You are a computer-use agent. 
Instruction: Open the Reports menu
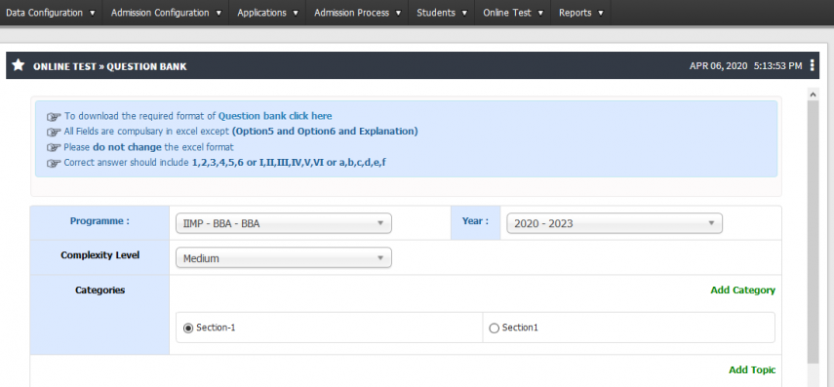coord(580,13)
